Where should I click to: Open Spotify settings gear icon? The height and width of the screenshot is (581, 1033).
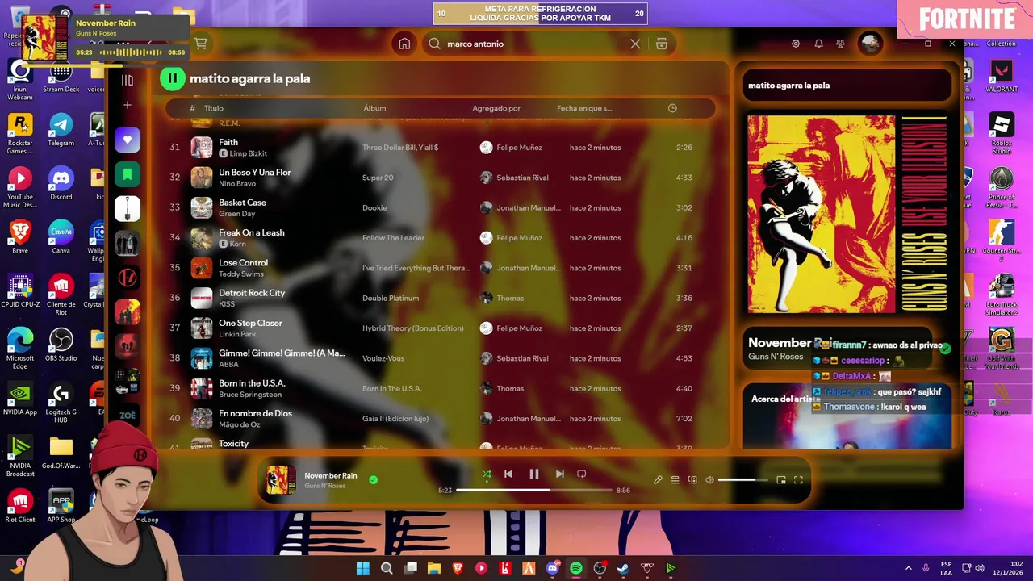[796, 44]
